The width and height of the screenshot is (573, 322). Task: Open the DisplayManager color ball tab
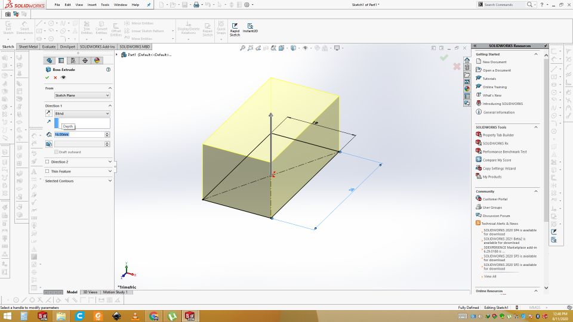pos(97,61)
